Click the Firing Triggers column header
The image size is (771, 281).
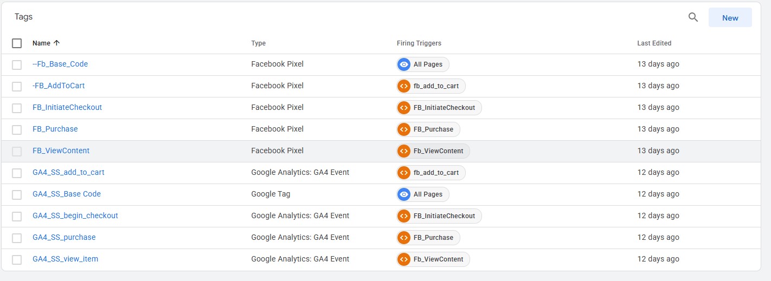tap(419, 43)
